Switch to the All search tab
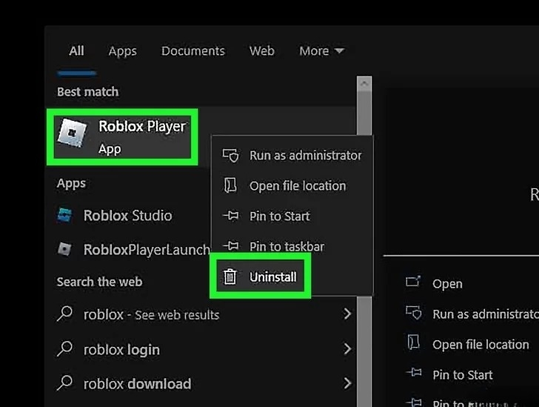 pyautogui.click(x=76, y=51)
